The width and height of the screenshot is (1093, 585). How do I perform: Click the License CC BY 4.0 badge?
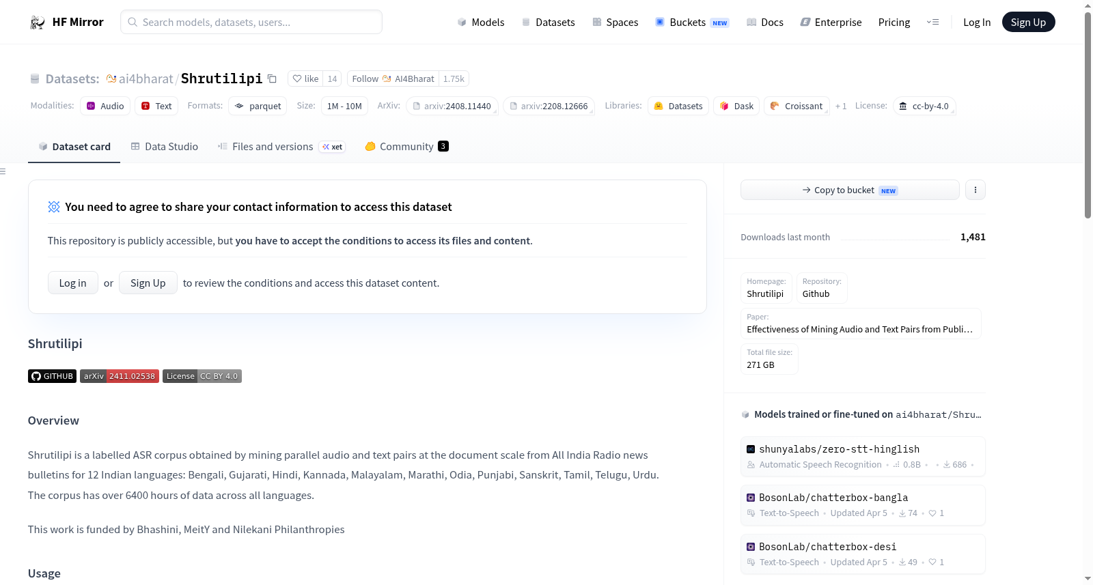tap(202, 376)
